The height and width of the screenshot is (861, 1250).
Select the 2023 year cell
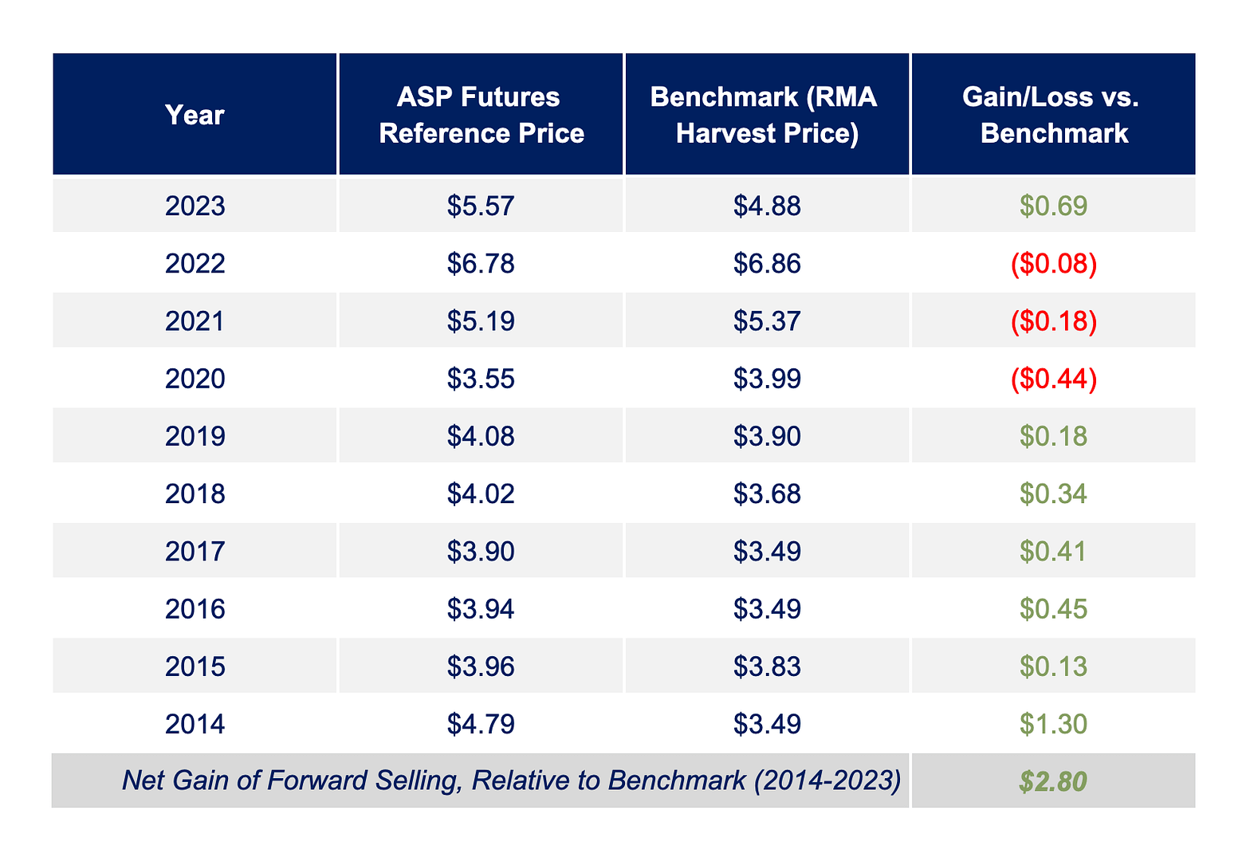[x=195, y=206]
